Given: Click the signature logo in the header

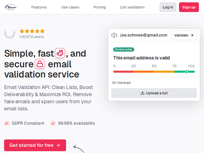Looking at the screenshot, I should 11,7.
